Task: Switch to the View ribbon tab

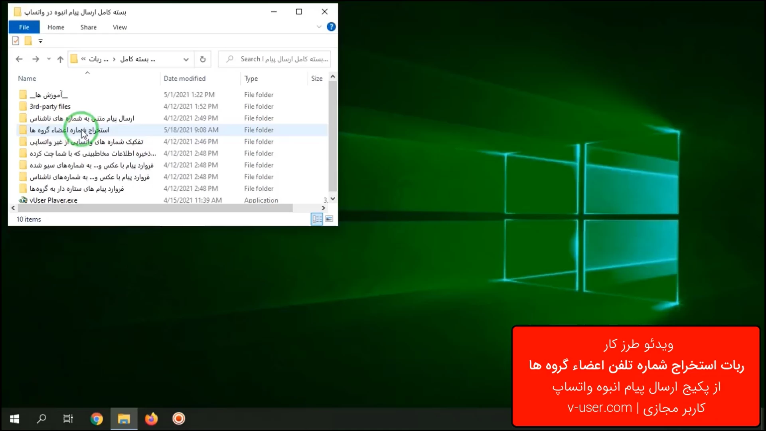Action: click(120, 27)
